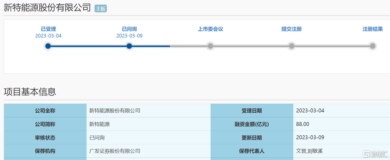
Task: Select the 提交注册 timeline node dot
Action: coord(291,46)
